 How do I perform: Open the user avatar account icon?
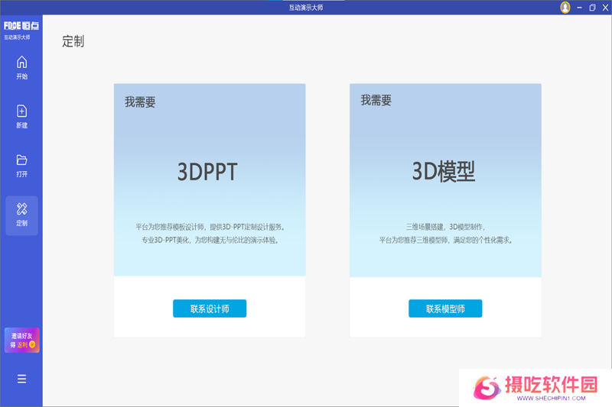point(565,7)
